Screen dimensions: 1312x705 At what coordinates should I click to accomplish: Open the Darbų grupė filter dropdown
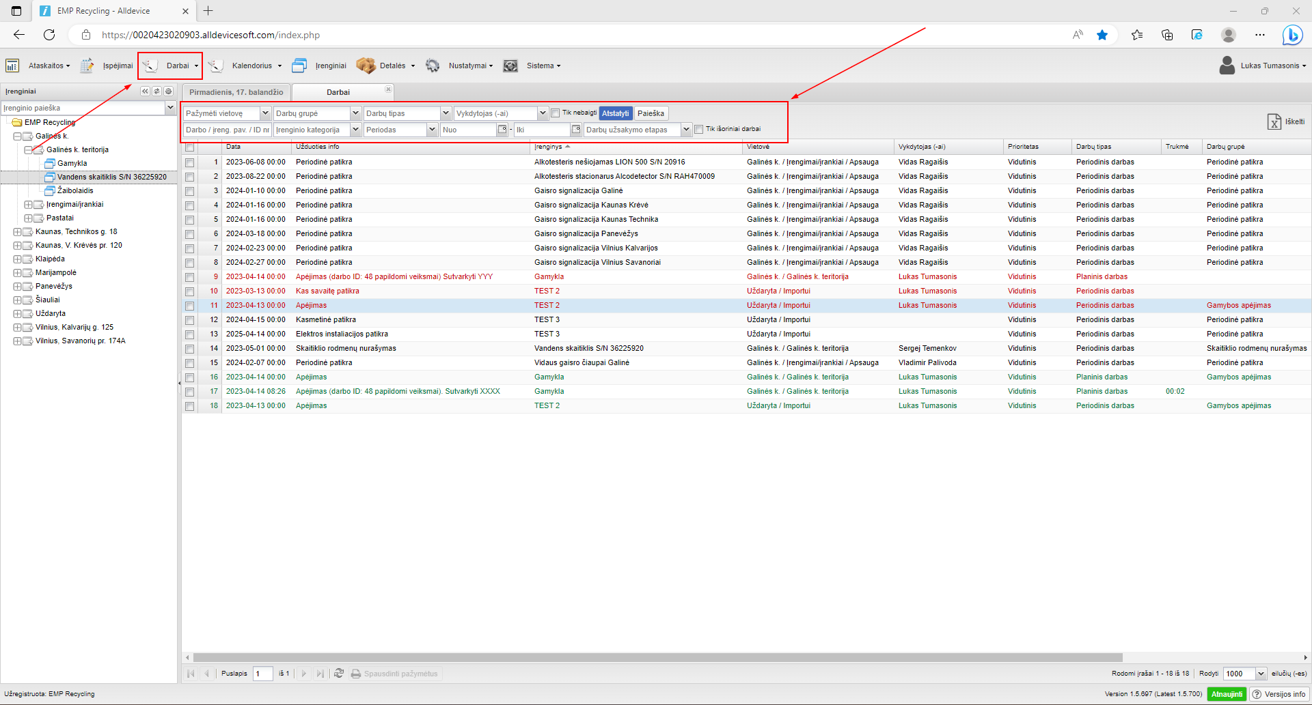[355, 113]
